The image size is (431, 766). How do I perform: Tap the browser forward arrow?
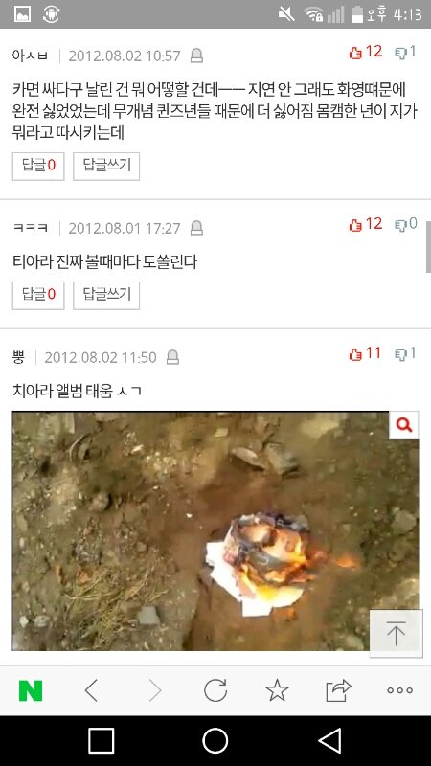point(155,690)
